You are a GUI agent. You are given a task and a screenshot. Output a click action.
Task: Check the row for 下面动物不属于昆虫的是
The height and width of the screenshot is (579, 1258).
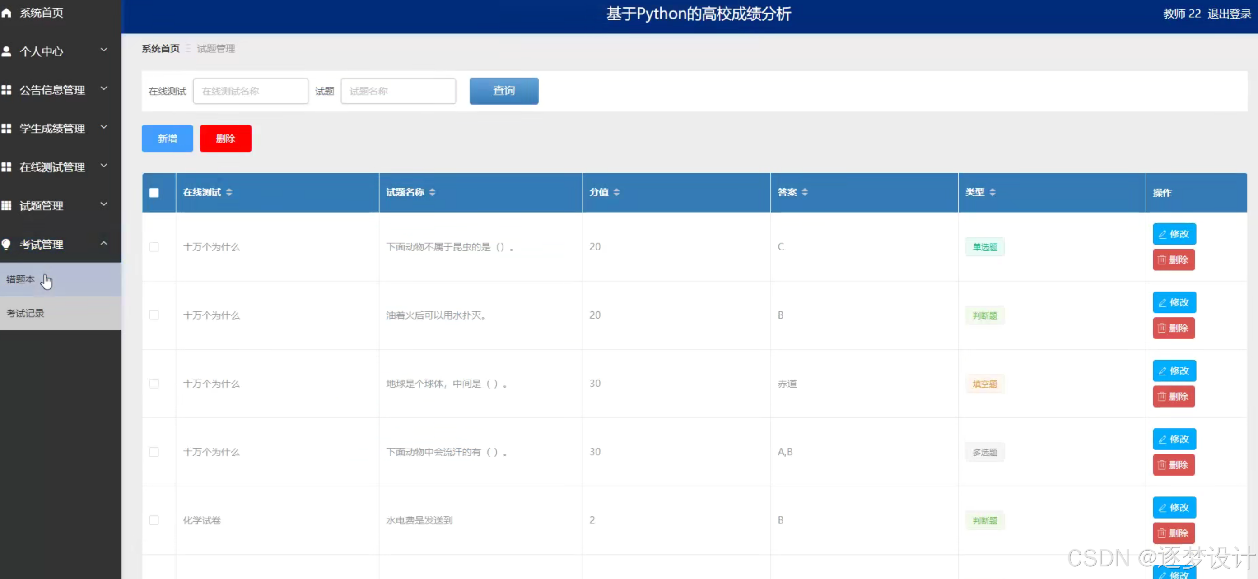click(x=154, y=247)
